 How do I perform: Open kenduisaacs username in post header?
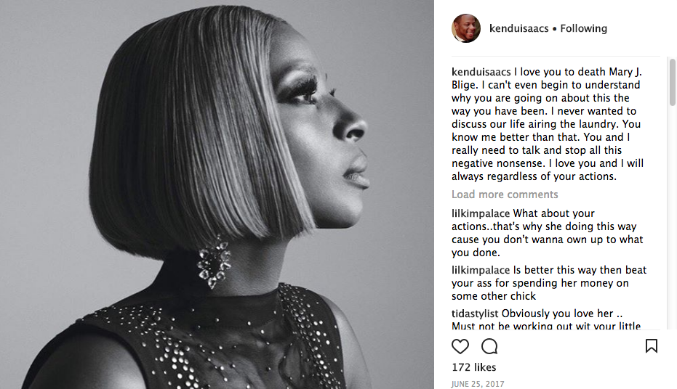coord(518,28)
